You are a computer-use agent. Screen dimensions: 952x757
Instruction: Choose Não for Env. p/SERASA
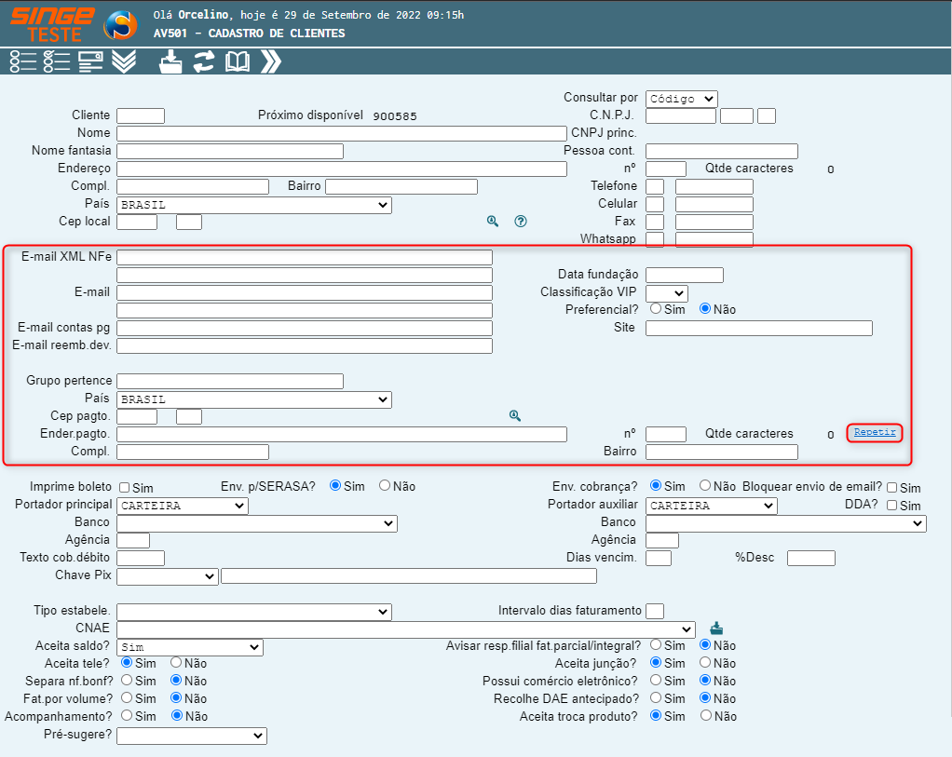click(x=385, y=486)
